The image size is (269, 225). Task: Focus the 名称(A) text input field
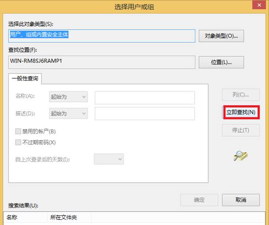[145, 98]
